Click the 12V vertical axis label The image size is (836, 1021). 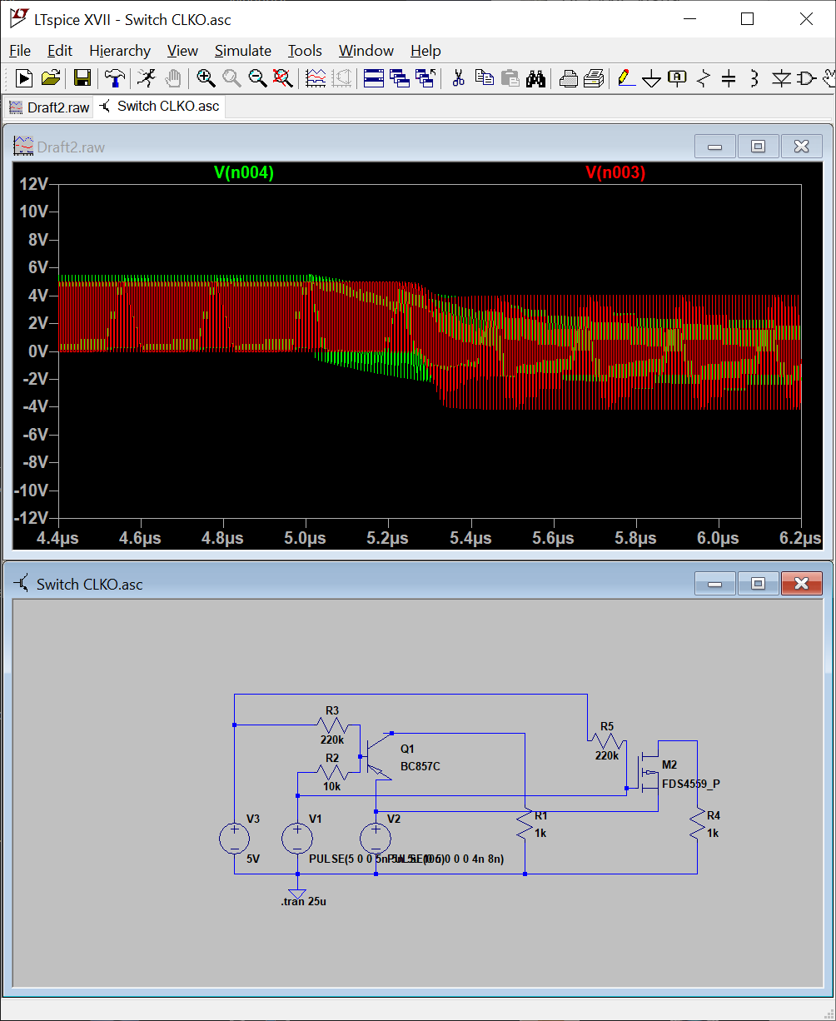tap(33, 184)
